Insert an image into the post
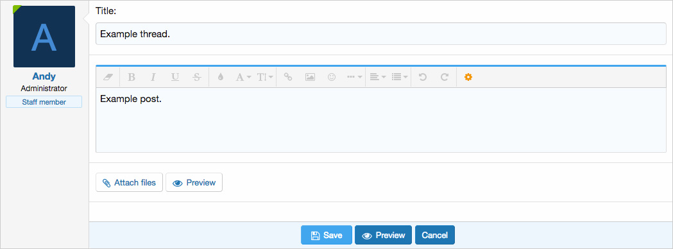This screenshot has width=673, height=249. (310, 77)
